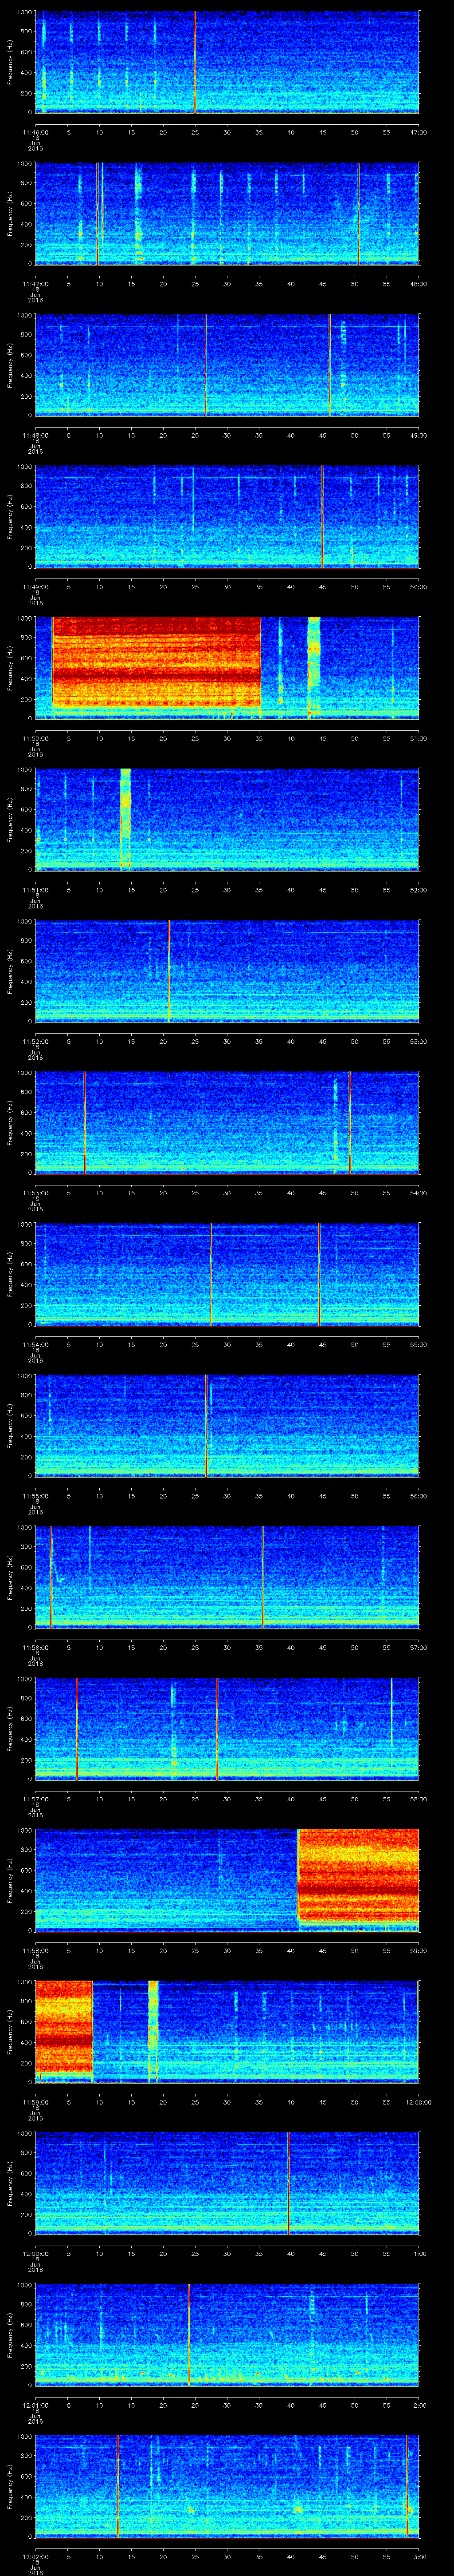
Task: Select the red noise block starting the 11:59 spectrogram
Action: [64, 2026]
